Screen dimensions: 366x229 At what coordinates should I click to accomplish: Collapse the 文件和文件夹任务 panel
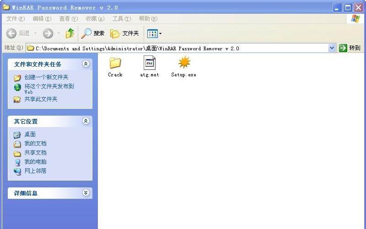[x=86, y=64]
